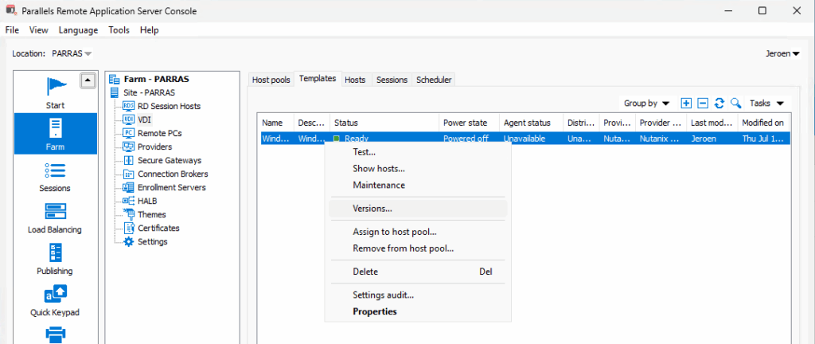This screenshot has height=344, width=815.
Task: Choose Assign to host pool...
Action: [x=418, y=232]
